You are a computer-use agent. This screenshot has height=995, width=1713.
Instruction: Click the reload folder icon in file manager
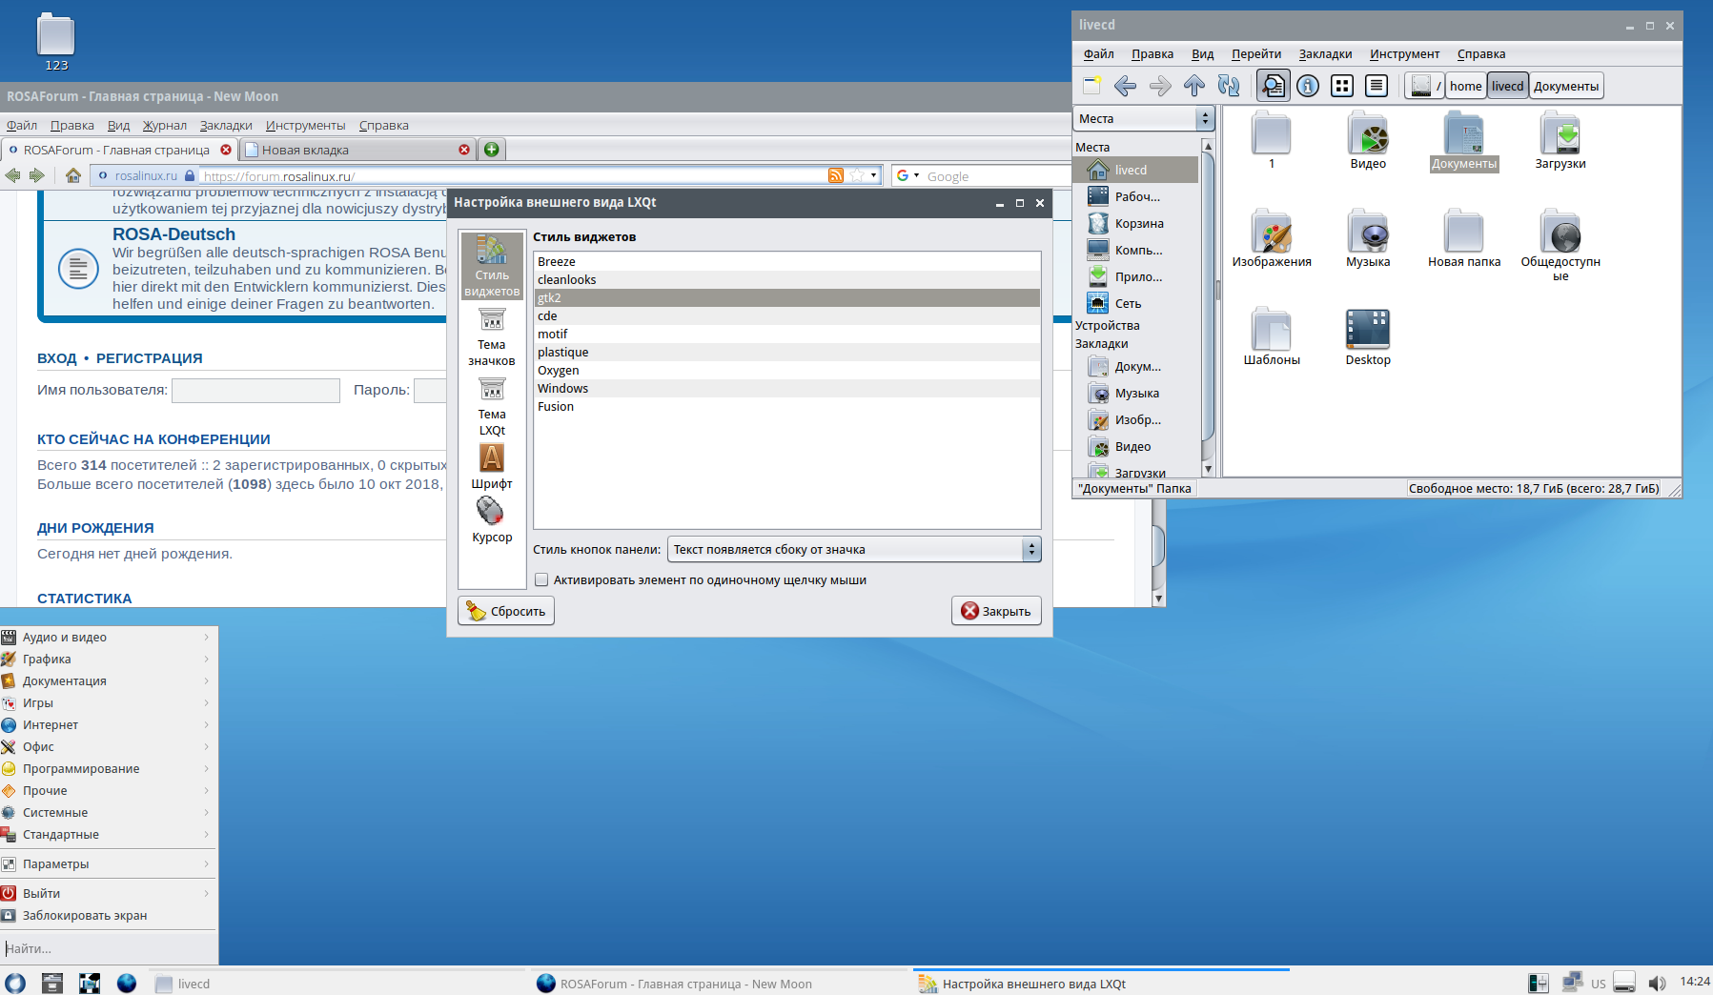point(1229,86)
